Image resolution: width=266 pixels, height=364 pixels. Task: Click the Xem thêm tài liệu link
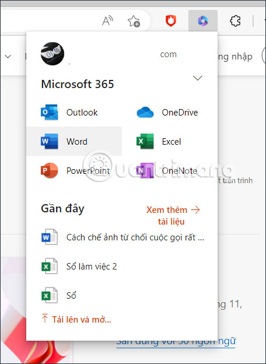click(x=173, y=216)
